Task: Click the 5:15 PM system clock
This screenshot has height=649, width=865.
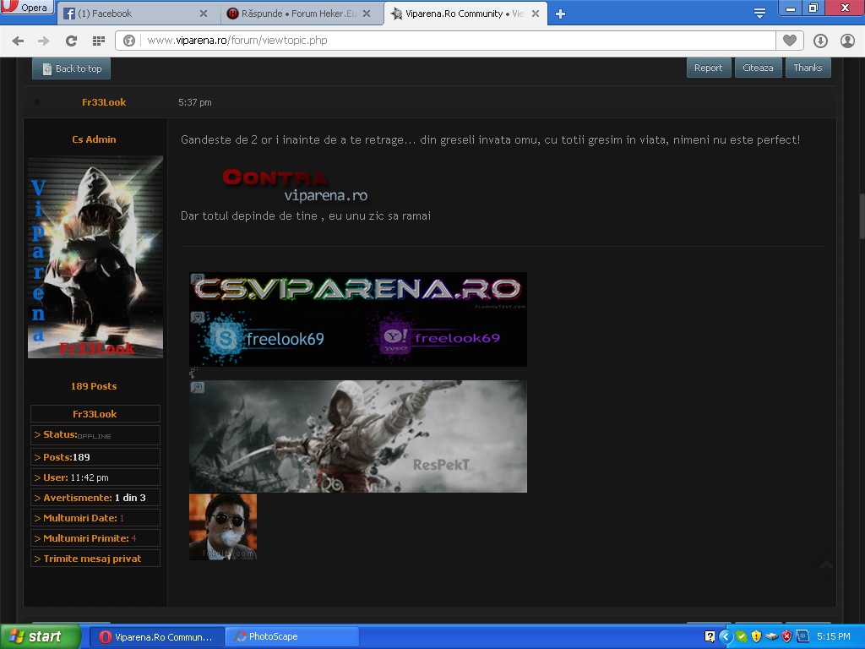Action: (x=834, y=636)
